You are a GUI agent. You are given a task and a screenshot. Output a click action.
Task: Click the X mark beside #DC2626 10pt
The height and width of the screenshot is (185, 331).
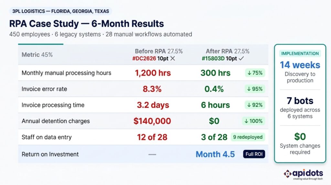[173, 59]
